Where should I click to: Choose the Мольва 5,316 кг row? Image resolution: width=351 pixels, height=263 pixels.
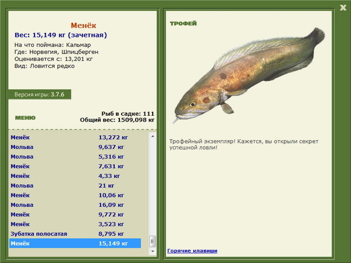pyautogui.click(x=75, y=157)
